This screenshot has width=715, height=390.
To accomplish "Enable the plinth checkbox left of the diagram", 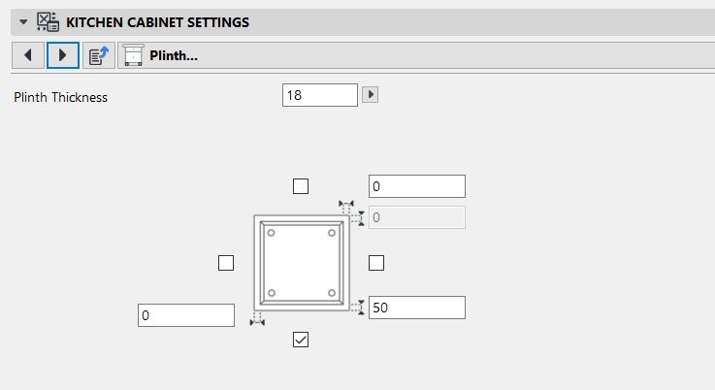I will click(x=226, y=262).
